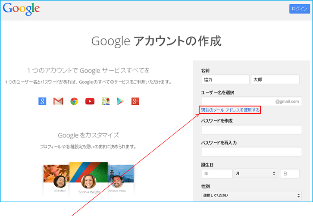
Task: Expand the 性別 選択してください dropdown
Action: coord(251,196)
